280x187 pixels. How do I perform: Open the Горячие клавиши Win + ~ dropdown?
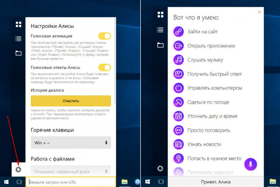[x=71, y=143]
